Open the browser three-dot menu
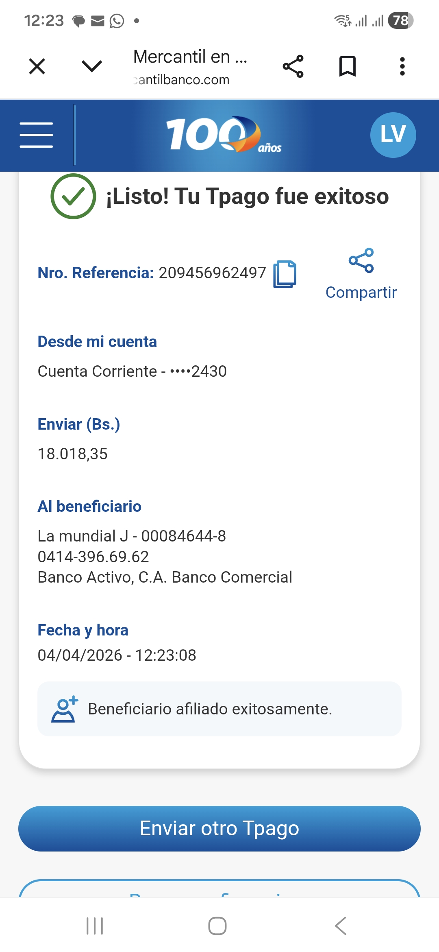 (x=402, y=66)
